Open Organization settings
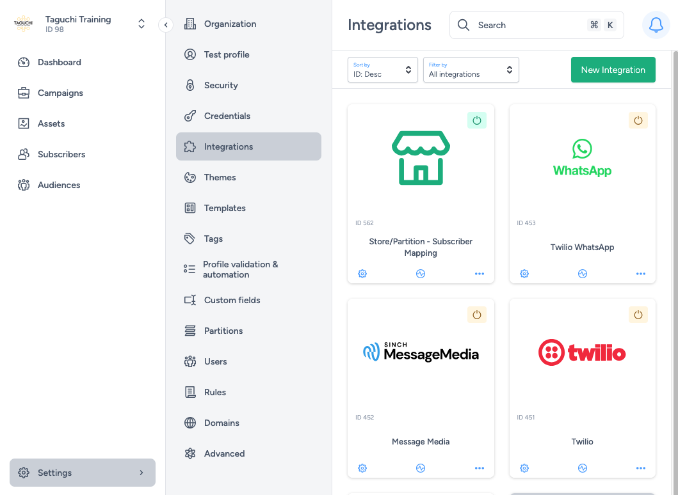678x495 pixels. point(248,24)
